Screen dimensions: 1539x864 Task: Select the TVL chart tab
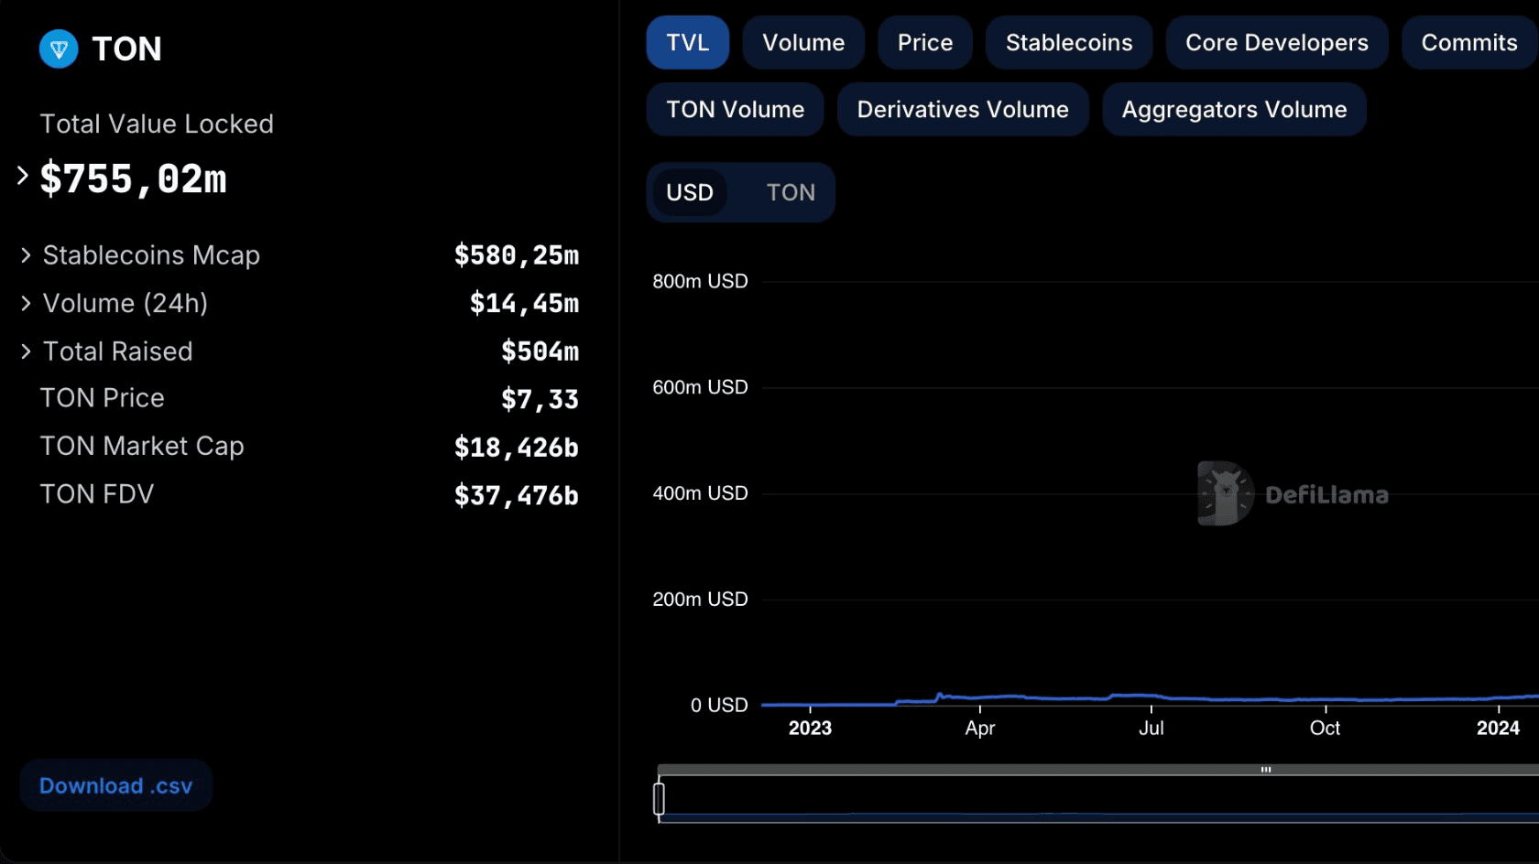[688, 42]
